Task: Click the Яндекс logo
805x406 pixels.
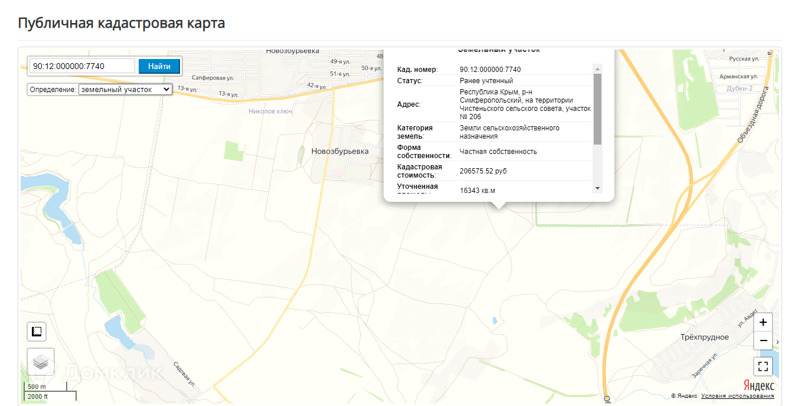Action: point(758,385)
